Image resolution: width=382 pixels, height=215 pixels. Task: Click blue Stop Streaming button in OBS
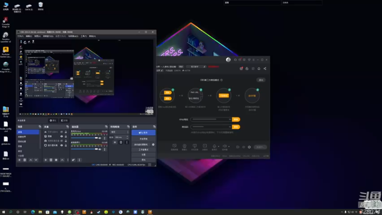coord(144,133)
